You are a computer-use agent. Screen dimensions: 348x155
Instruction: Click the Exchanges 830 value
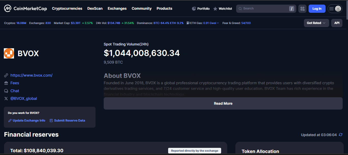tap(48, 23)
